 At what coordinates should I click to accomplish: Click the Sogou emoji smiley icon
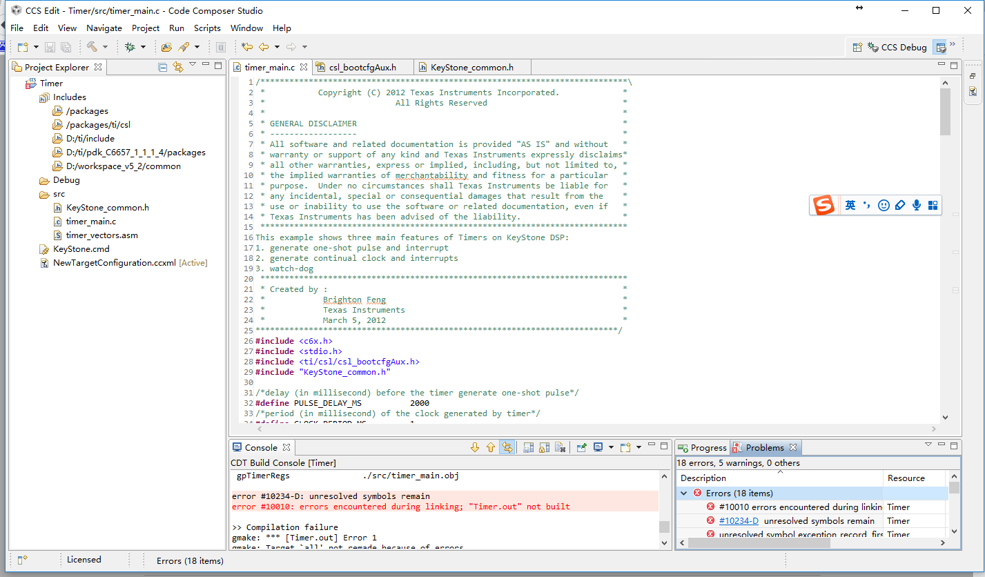point(884,205)
